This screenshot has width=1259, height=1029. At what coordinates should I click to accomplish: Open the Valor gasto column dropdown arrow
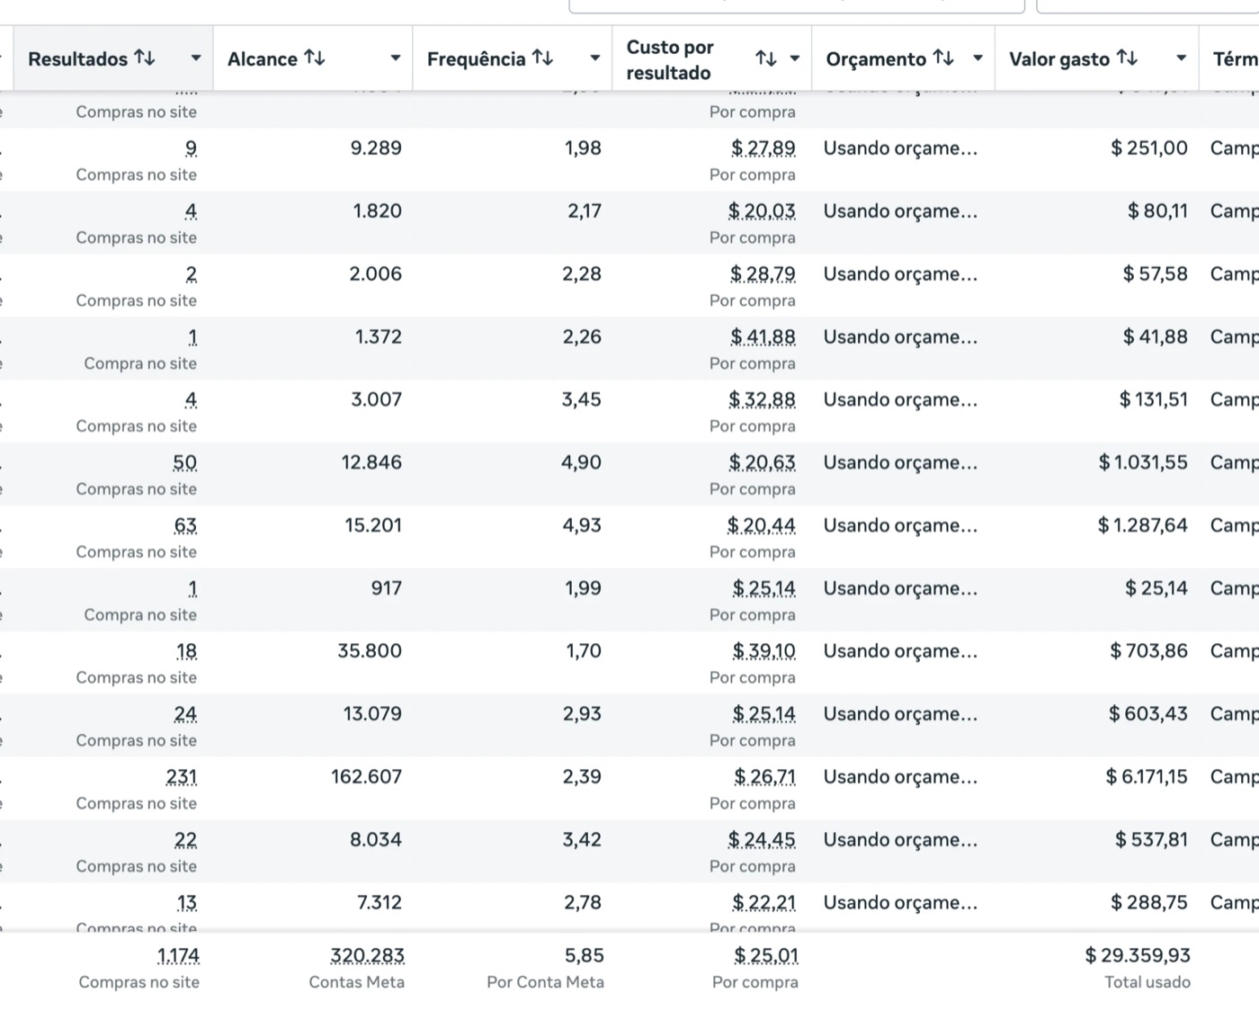(1181, 58)
